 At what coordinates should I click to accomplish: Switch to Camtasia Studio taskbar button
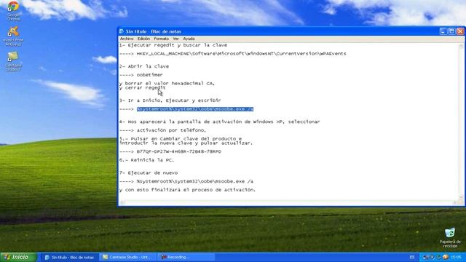(128, 257)
